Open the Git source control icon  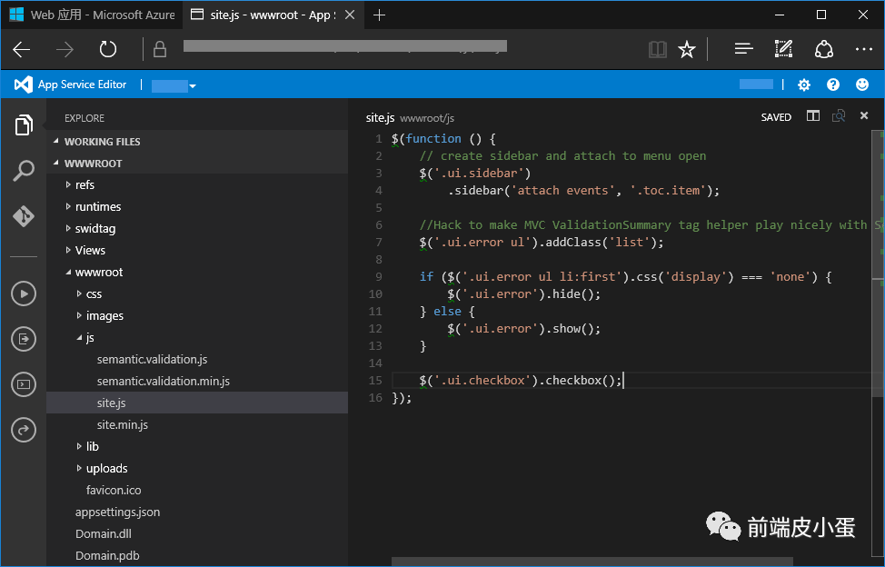point(24,216)
